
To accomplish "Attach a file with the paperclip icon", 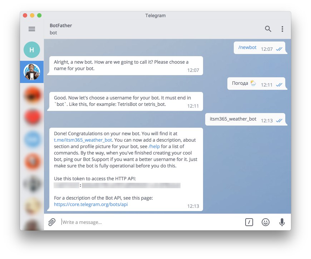I will pyautogui.click(x=52, y=222).
